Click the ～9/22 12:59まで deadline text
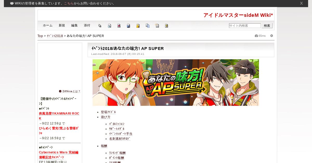The image size is (312, 163). point(52,123)
